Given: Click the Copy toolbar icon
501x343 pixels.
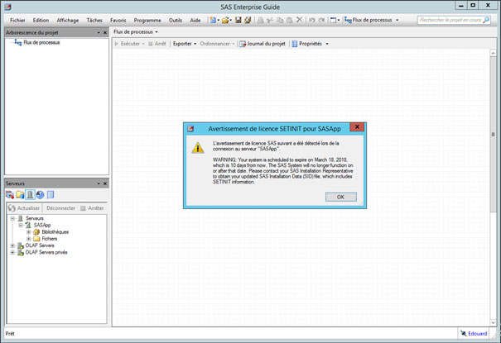Looking at the screenshot, I should click(280, 20).
